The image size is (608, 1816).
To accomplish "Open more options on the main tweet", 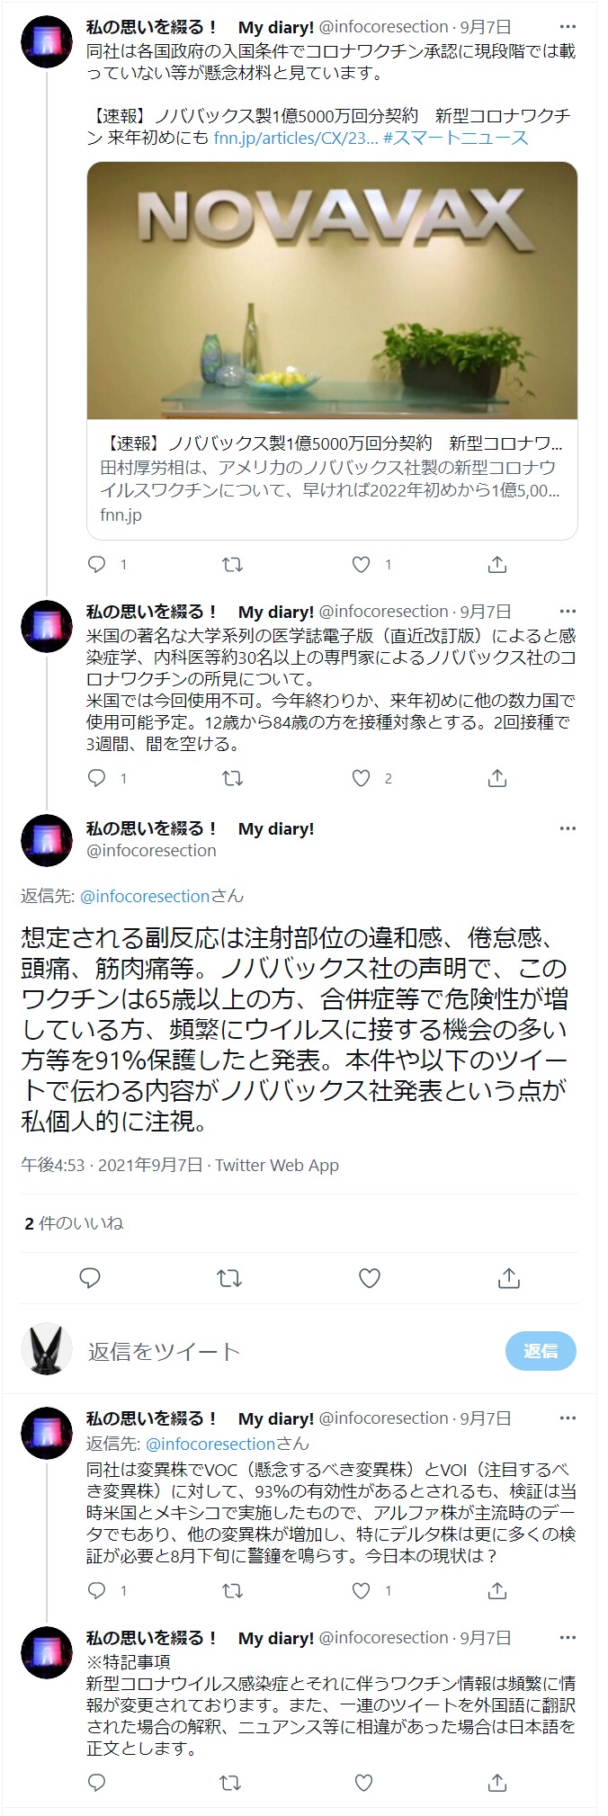I will 567,828.
